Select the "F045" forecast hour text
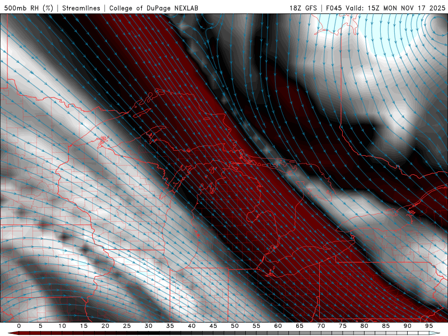 click(x=334, y=8)
